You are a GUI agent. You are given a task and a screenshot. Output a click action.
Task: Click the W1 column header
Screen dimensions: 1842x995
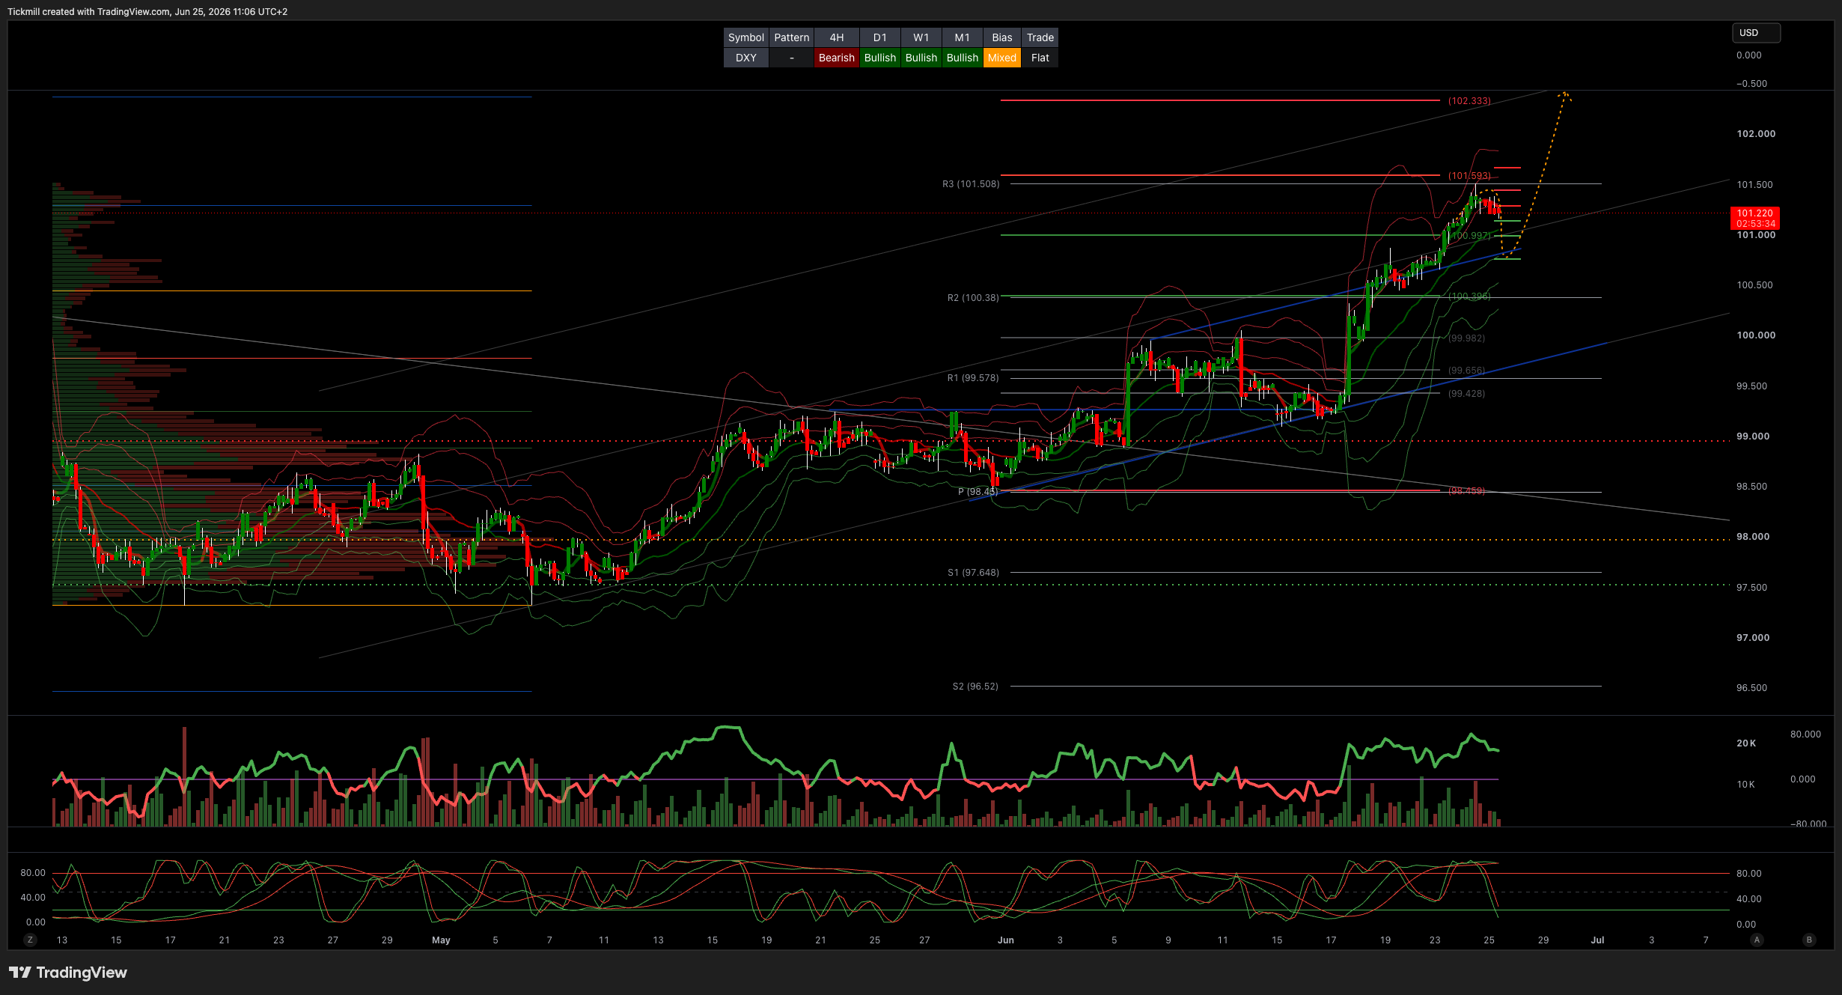pyautogui.click(x=921, y=37)
